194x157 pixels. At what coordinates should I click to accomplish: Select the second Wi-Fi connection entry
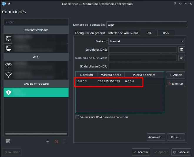(36, 75)
